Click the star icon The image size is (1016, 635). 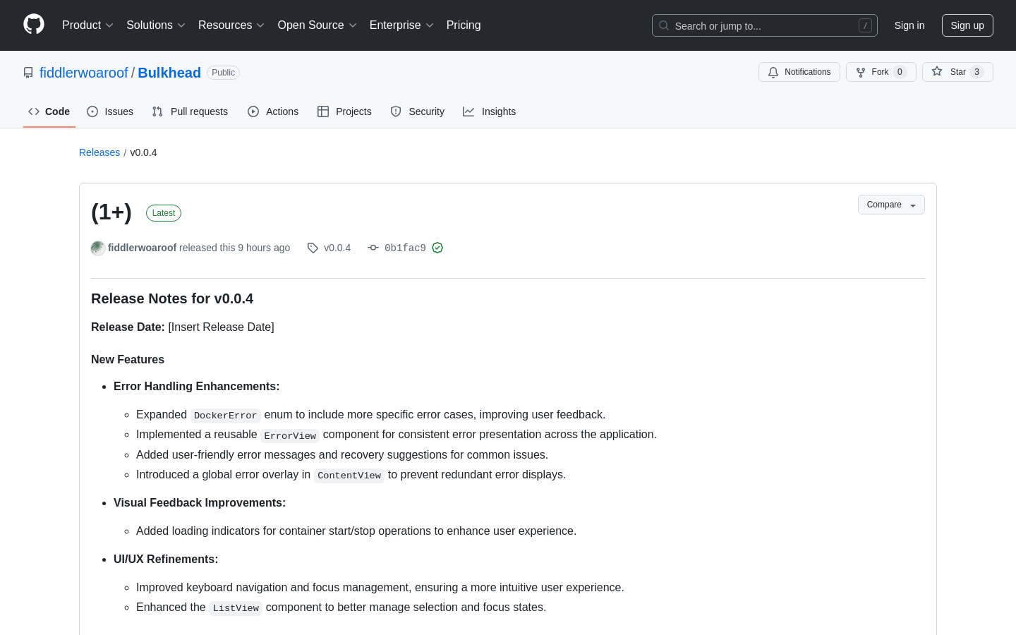coord(937,71)
